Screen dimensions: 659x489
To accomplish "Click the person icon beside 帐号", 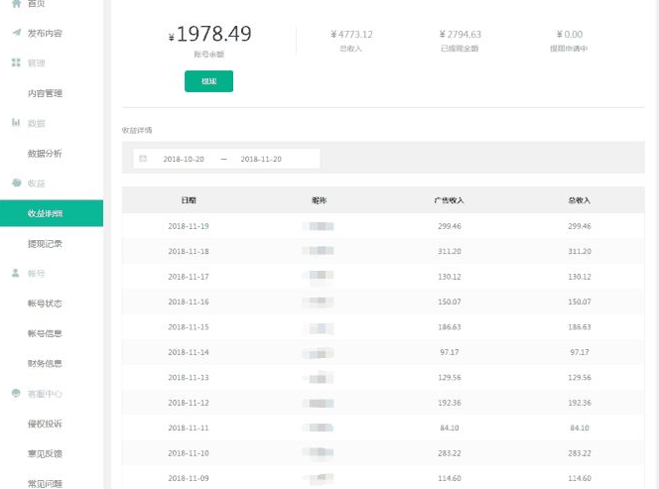I will [16, 273].
